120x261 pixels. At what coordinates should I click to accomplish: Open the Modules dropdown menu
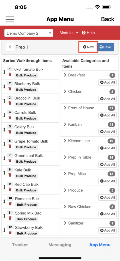pos(69,33)
